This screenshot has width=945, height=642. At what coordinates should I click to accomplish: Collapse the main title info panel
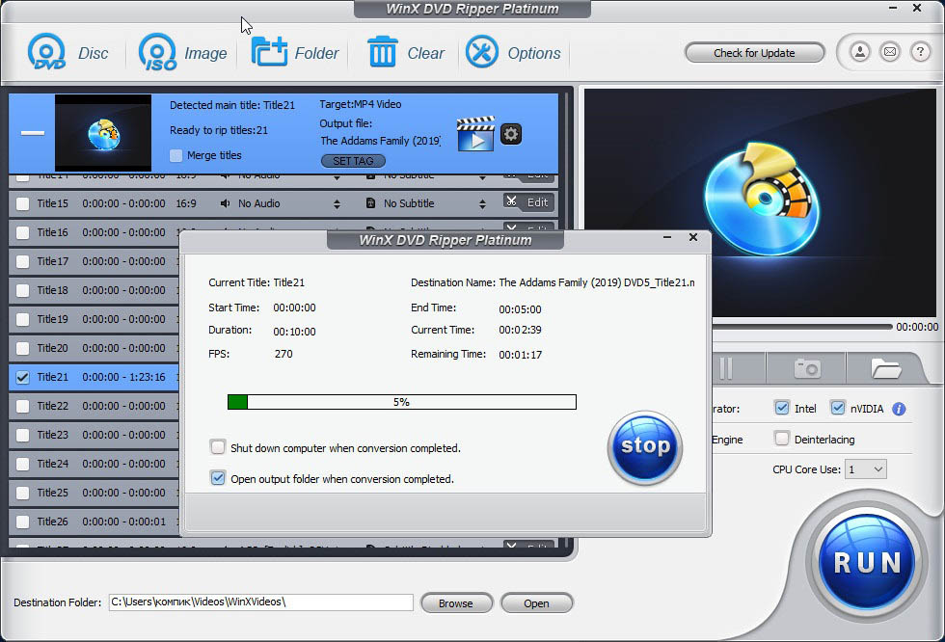(33, 133)
